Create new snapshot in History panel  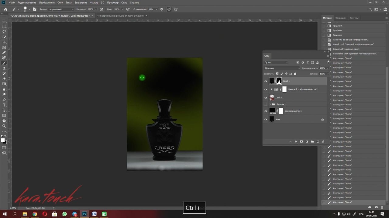pyautogui.click(x=376, y=207)
